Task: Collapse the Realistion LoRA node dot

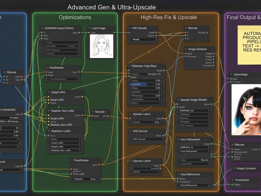Action: (49, 131)
